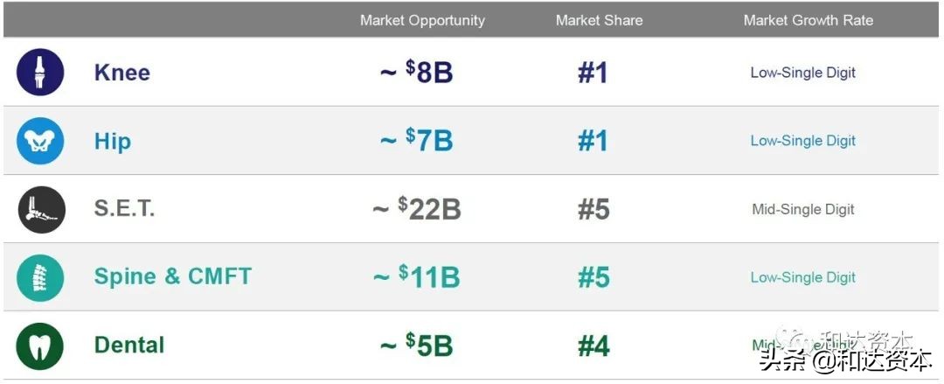Viewport: 944px width, 384px height.
Task: Click the Hip Low-Single Digit growth text
Action: tap(802, 141)
